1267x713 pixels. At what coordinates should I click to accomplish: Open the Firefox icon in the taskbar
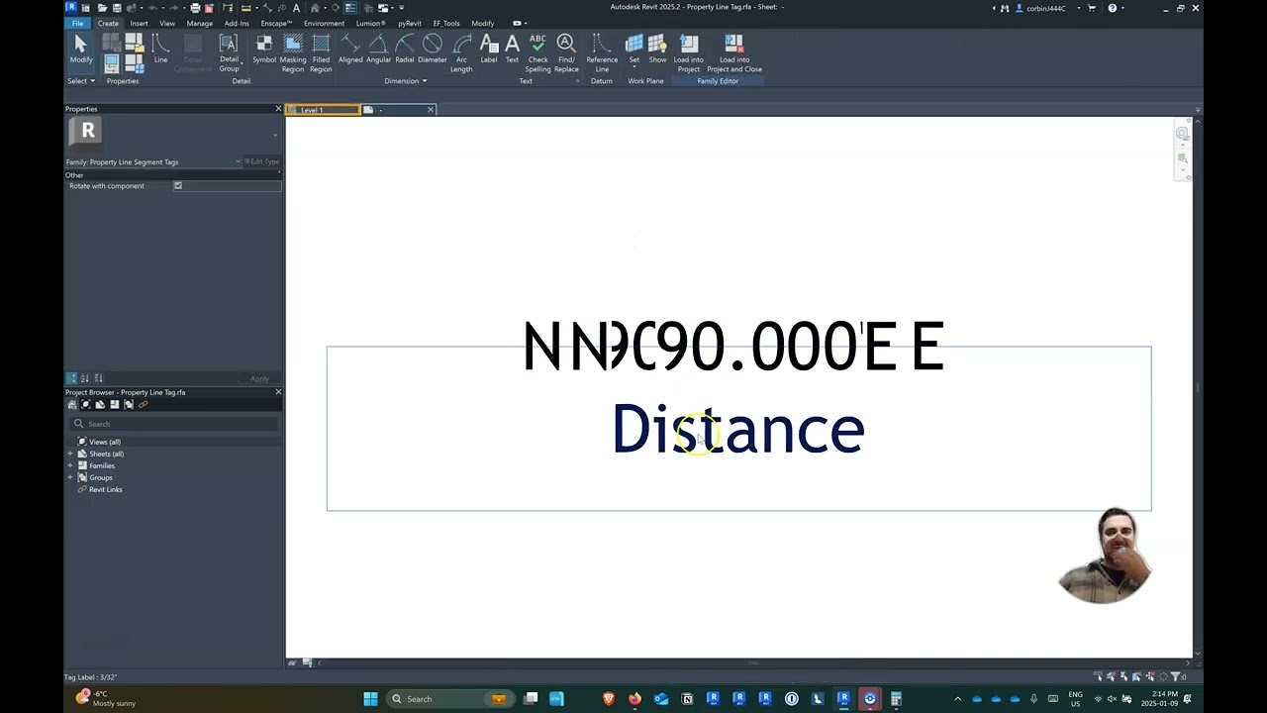tap(634, 699)
